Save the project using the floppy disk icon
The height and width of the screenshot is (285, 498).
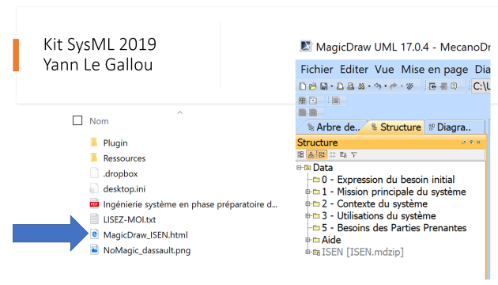pyautogui.click(x=323, y=86)
